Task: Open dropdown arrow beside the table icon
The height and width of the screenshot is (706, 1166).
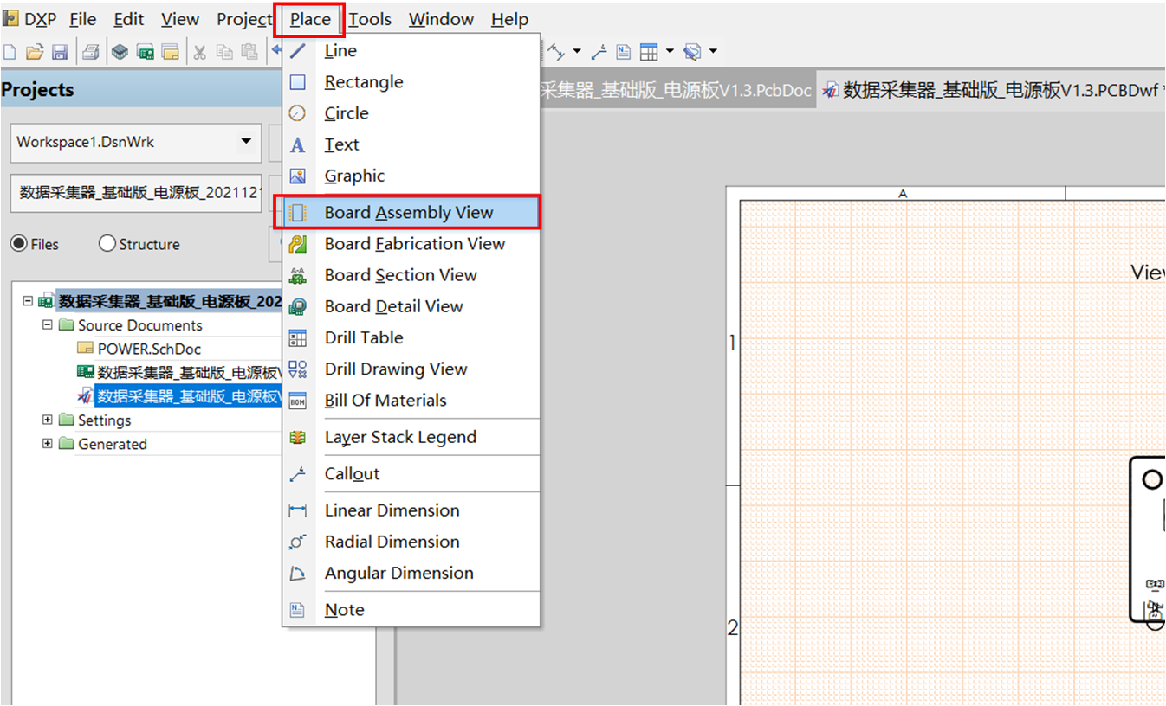Action: [x=670, y=53]
